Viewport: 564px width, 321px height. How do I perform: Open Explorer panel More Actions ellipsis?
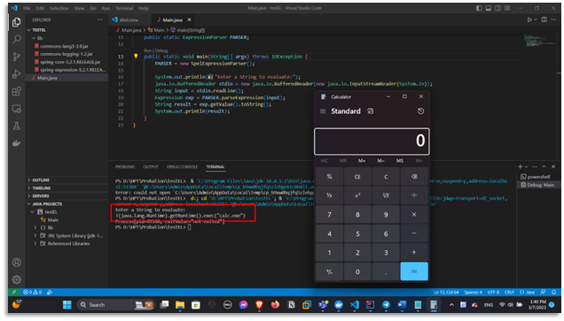pyautogui.click(x=100, y=19)
